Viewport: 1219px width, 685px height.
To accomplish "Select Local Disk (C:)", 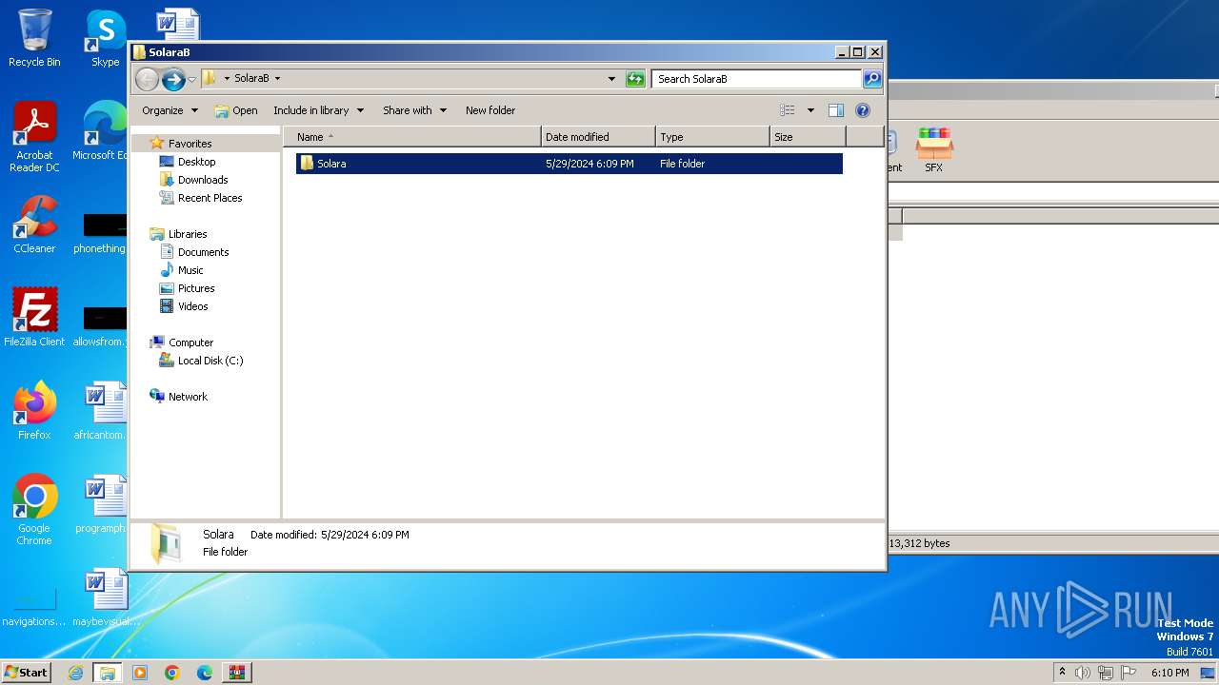I will click(x=210, y=361).
